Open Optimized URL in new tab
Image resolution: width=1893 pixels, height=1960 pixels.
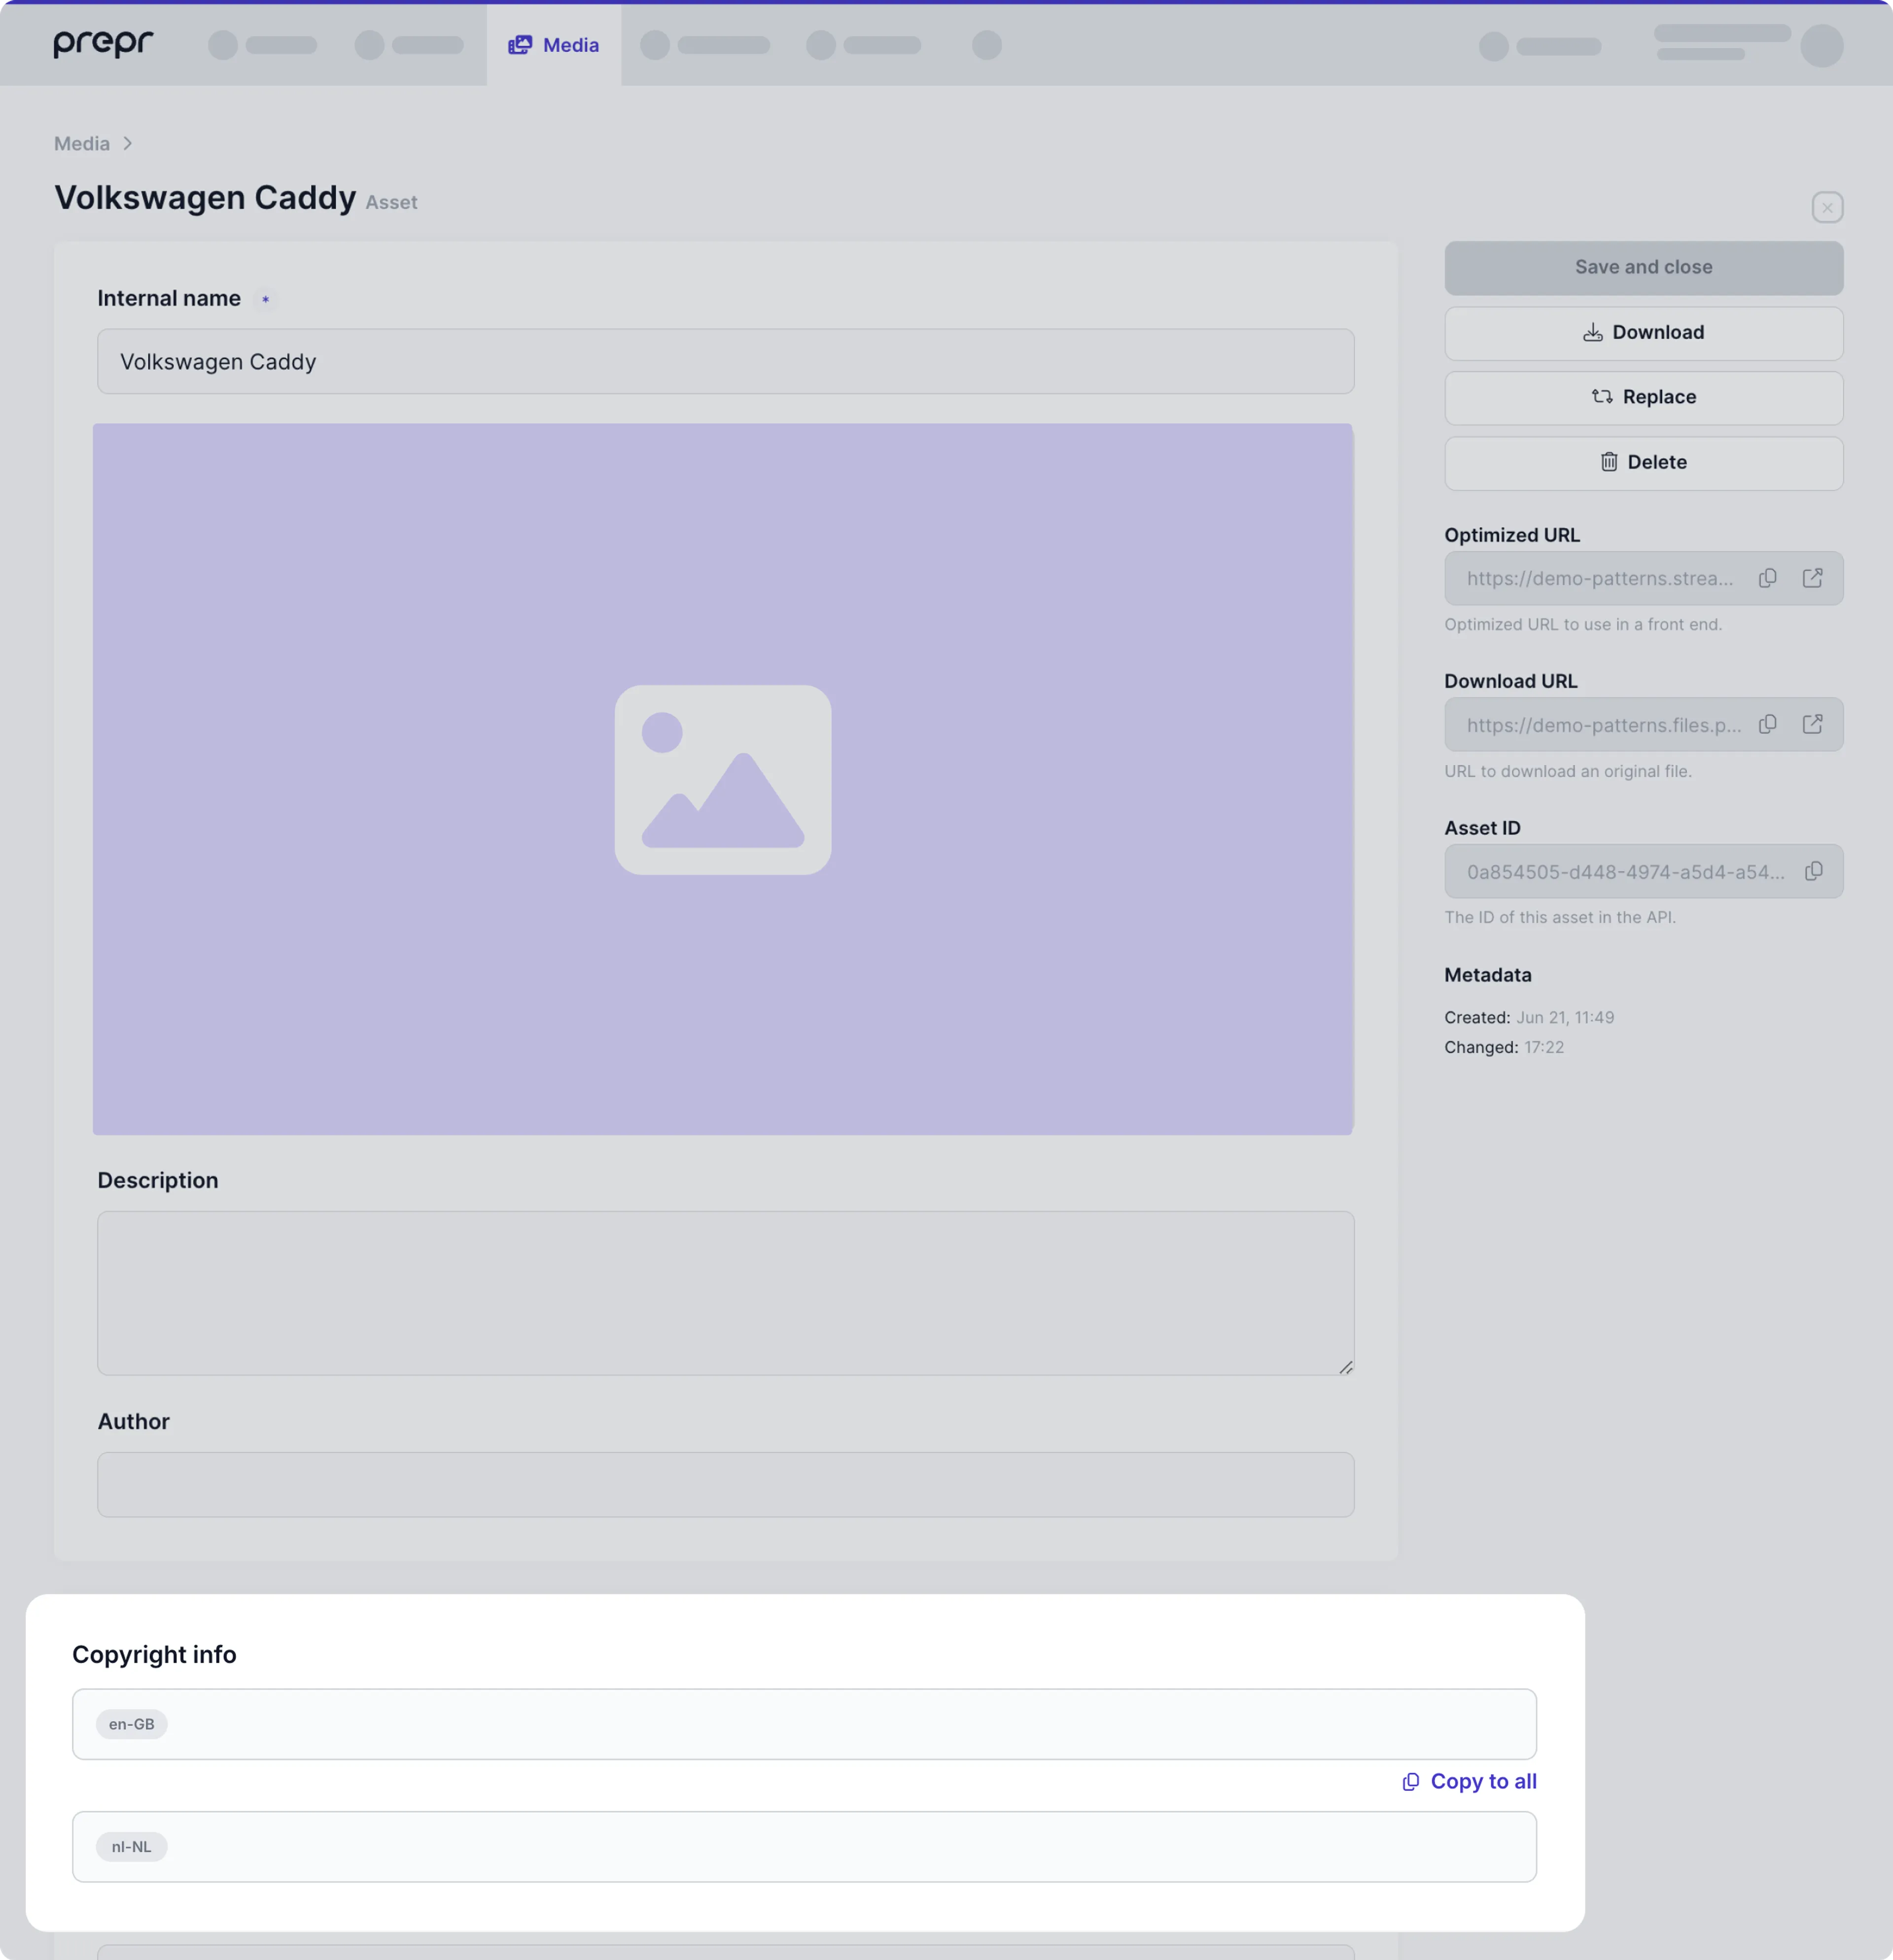click(x=1812, y=578)
